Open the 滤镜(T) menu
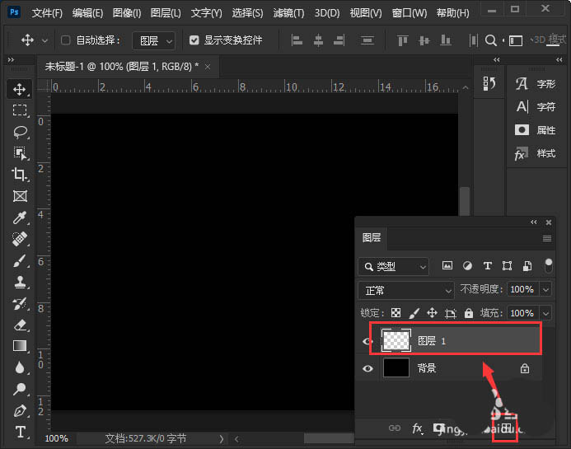The image size is (571, 449). tap(288, 13)
